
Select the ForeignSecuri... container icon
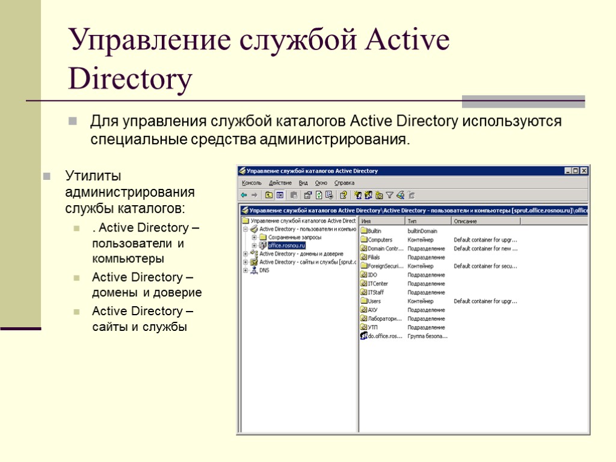tap(364, 266)
